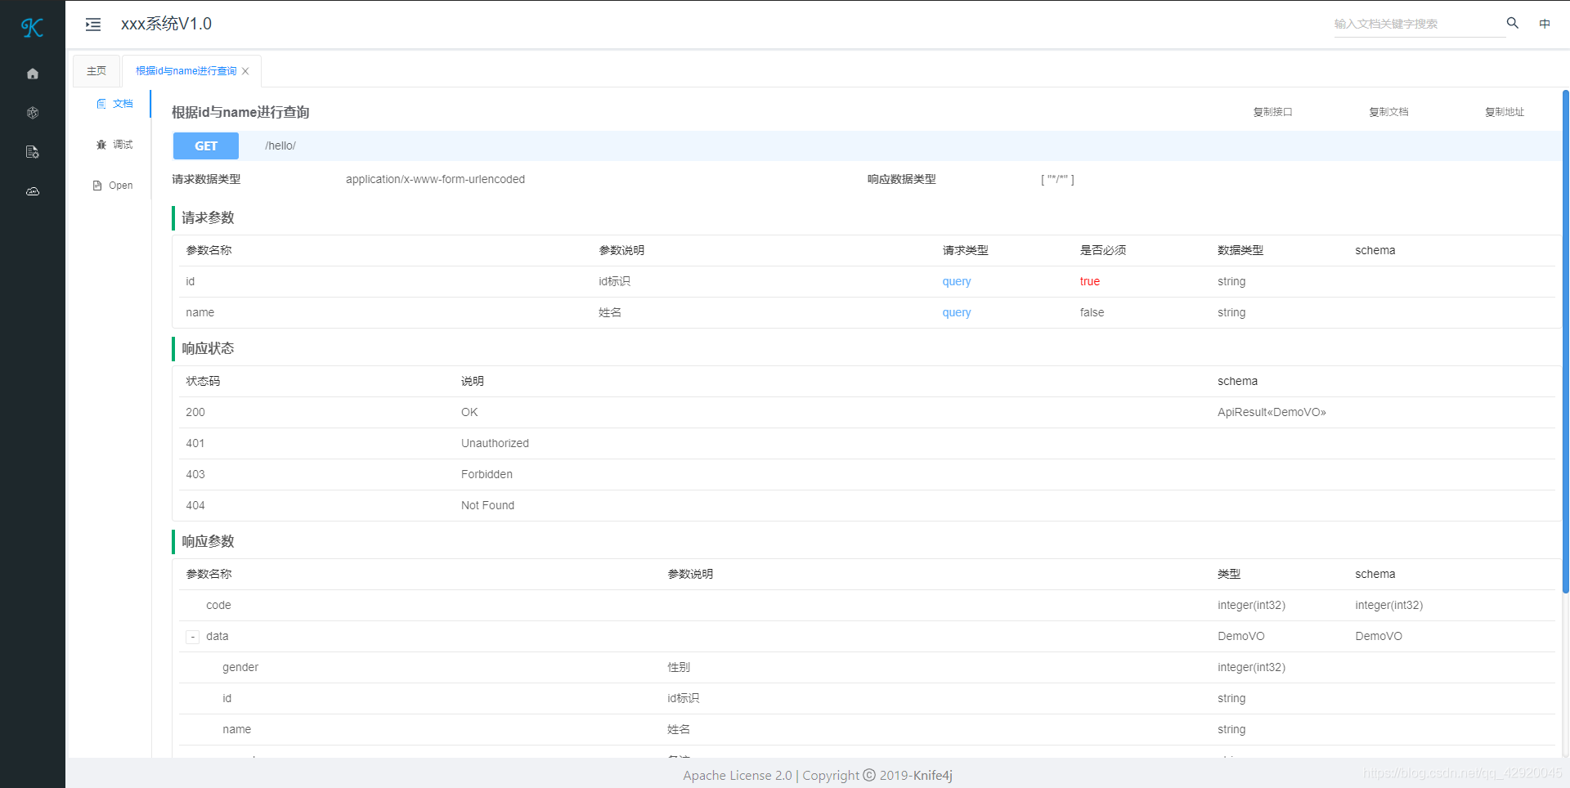Image resolution: width=1570 pixels, height=788 pixels.
Task: Click the xxx系统V1.0 title
Action: (x=166, y=24)
